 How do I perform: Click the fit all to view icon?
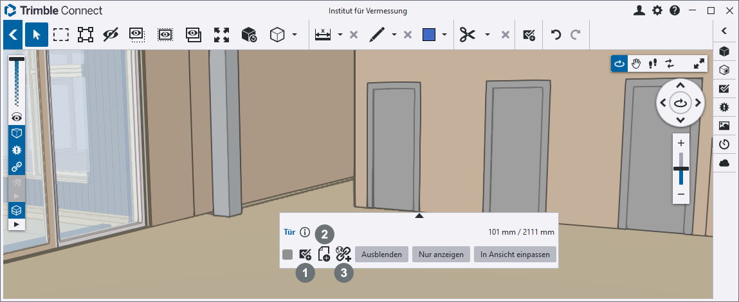coord(221,35)
